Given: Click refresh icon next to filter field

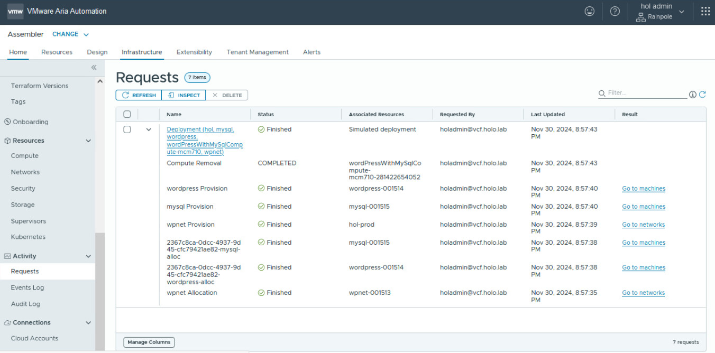Looking at the screenshot, I should tap(702, 95).
